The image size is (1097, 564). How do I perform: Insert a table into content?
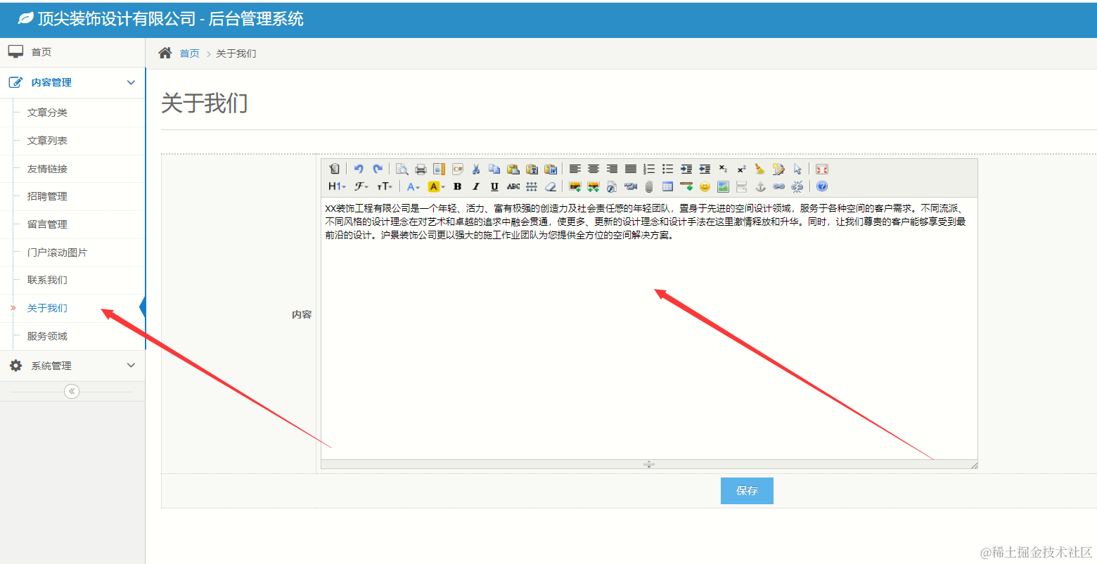[667, 186]
